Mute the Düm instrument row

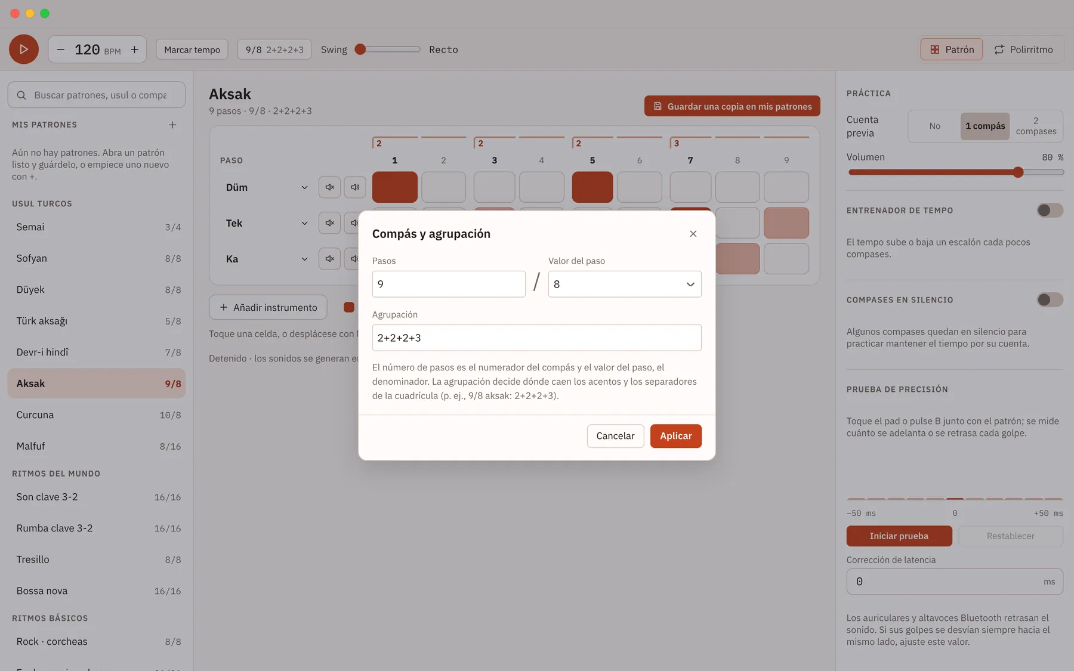point(329,187)
